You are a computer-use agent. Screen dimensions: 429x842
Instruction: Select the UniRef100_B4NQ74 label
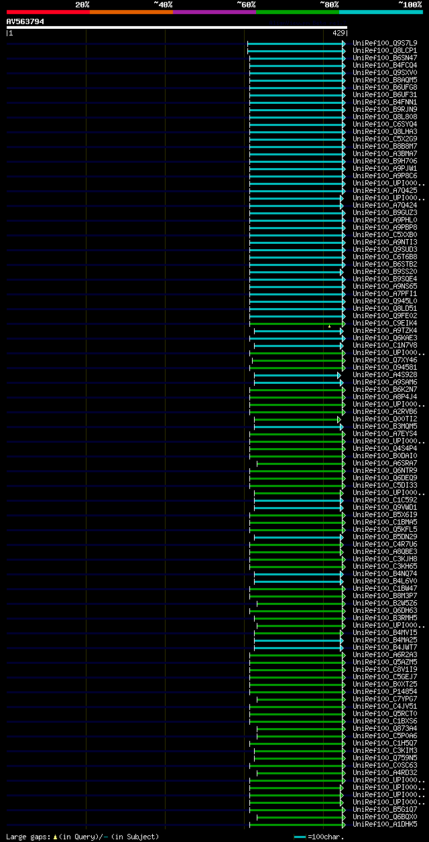385,573
